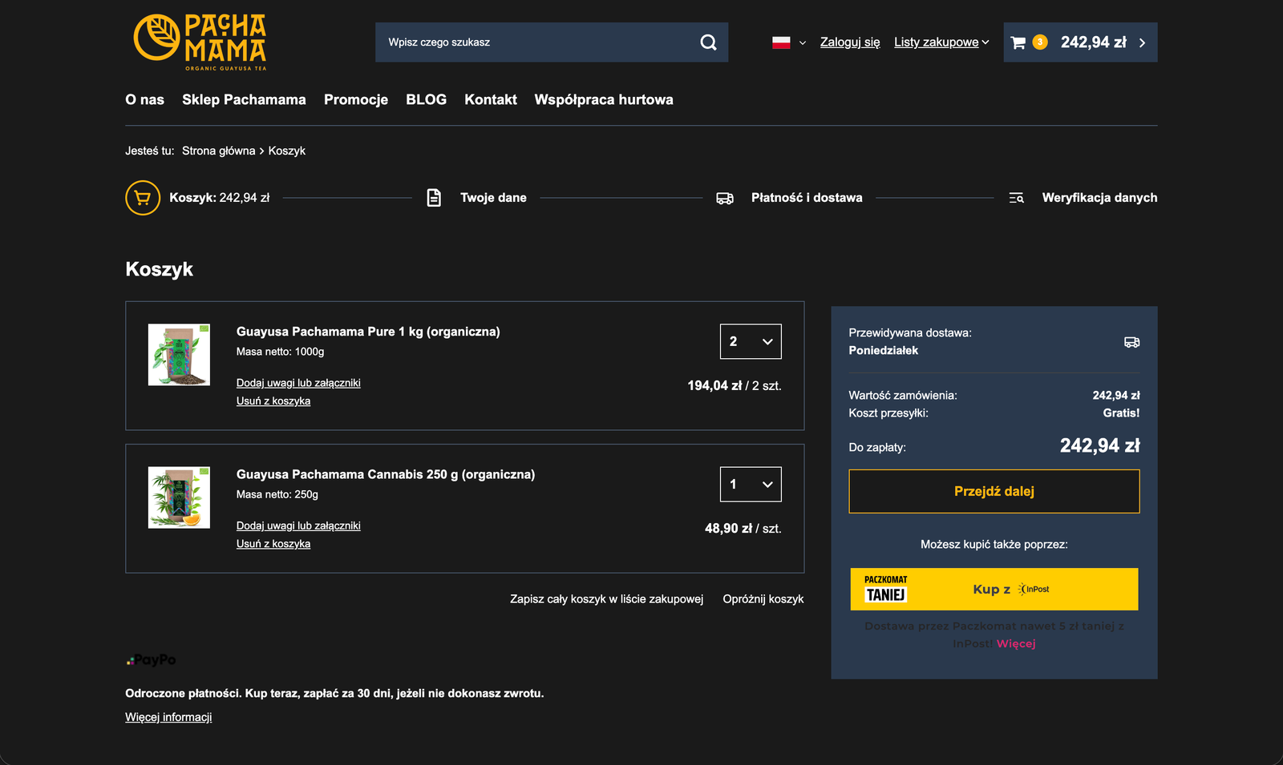Open quantity dropdown for Guayusa Cannabis 250 g
Image resolution: width=1283 pixels, height=765 pixels.
751,484
